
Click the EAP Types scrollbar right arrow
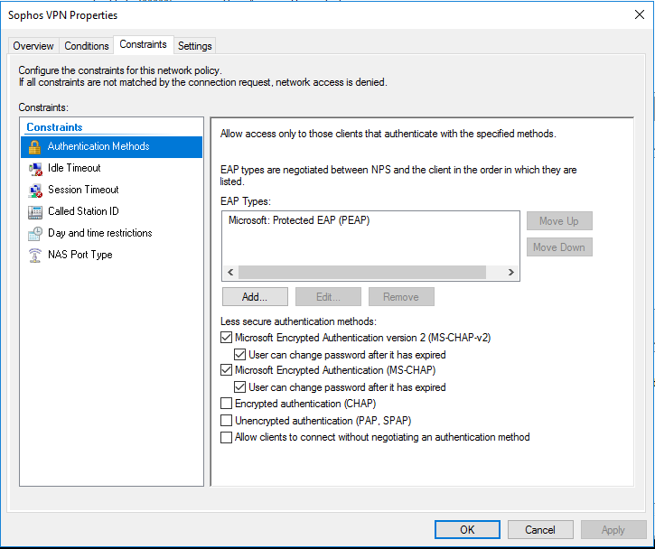510,272
